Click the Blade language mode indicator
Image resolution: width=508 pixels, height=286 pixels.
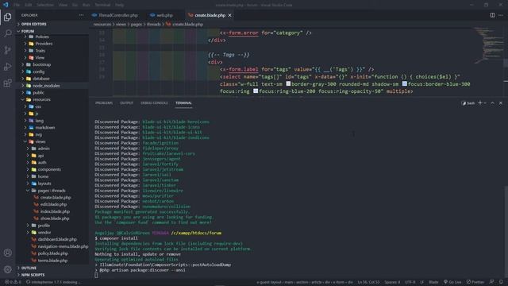pos(433,282)
